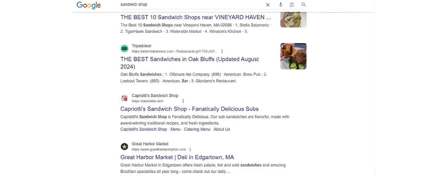Open Google Lens image search
This screenshot has height=176, width=440.
tap(292, 5)
